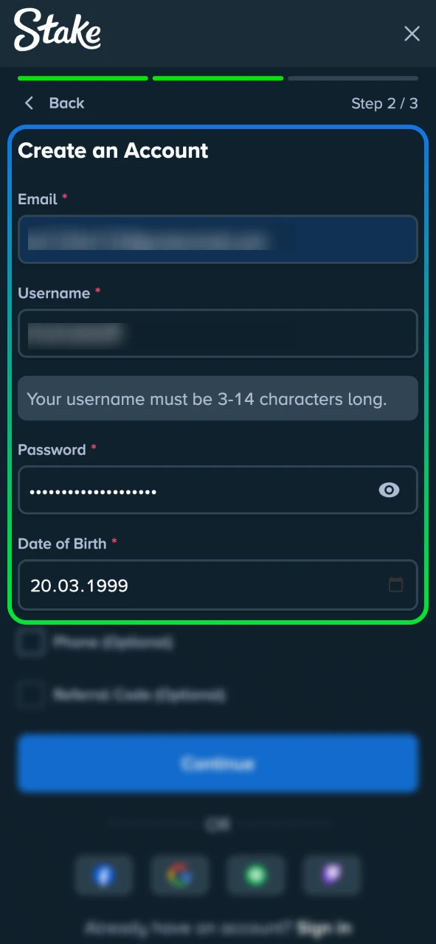Expand the calendar for birth date
436x944 pixels.
click(x=396, y=585)
